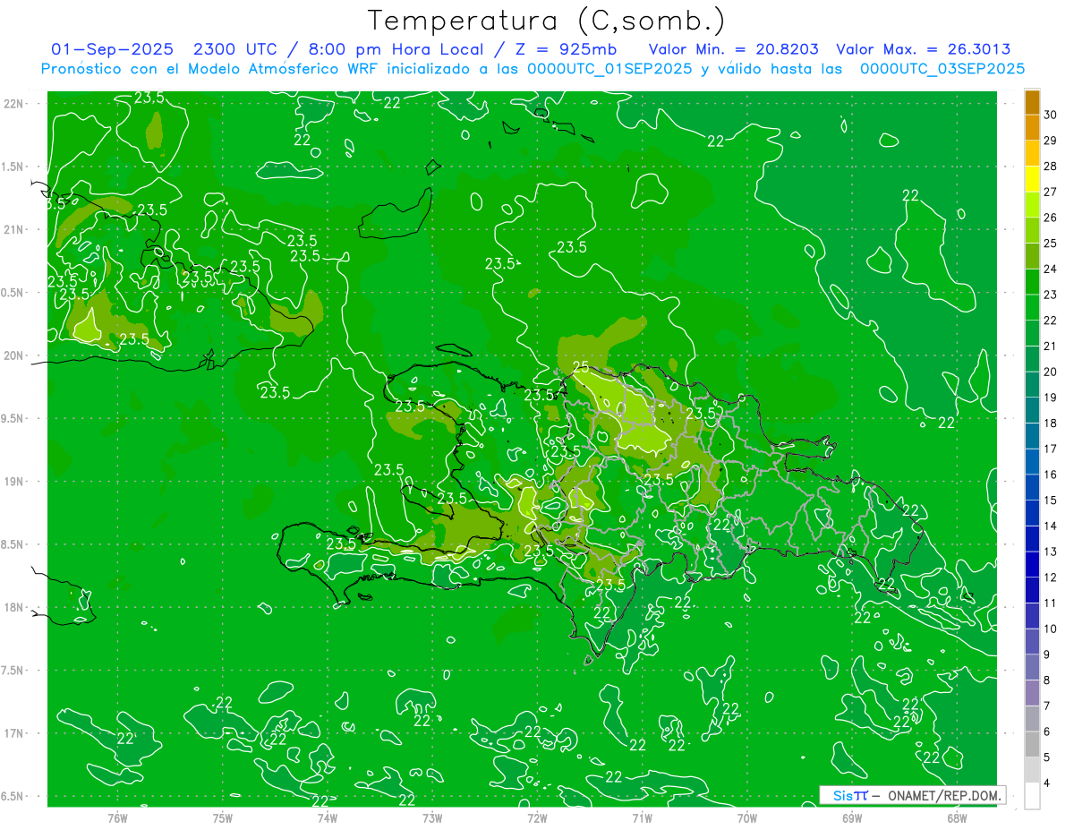Click the "21" label on color scale

[x=1051, y=346]
